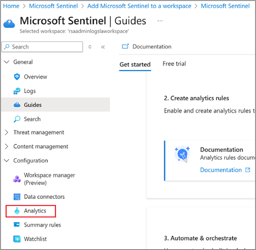The image size is (256, 250).
Task: Collapse the Configuration section
Action: click(x=6, y=161)
